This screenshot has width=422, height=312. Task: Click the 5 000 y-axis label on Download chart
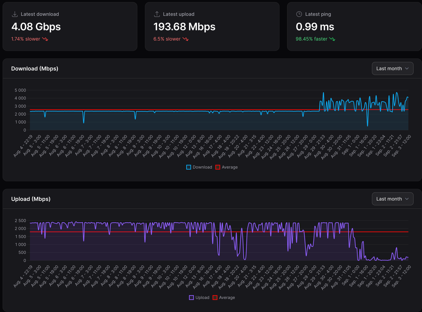(x=20, y=90)
